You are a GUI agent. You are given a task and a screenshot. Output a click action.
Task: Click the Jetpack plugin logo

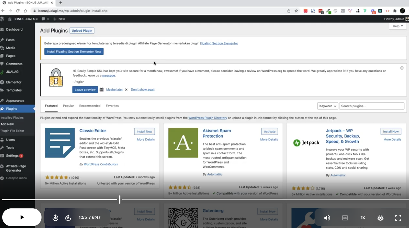click(x=306, y=143)
